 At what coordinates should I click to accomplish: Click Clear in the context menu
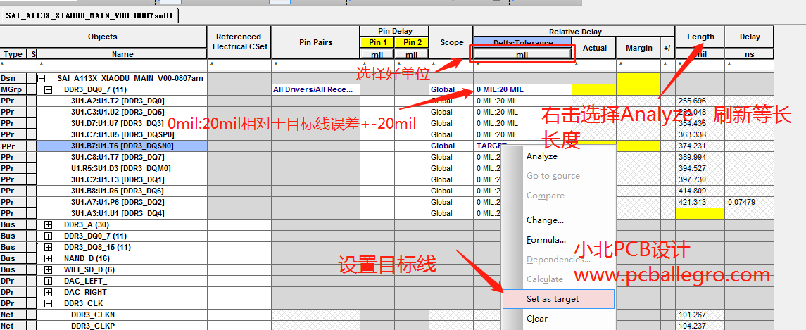(x=536, y=319)
